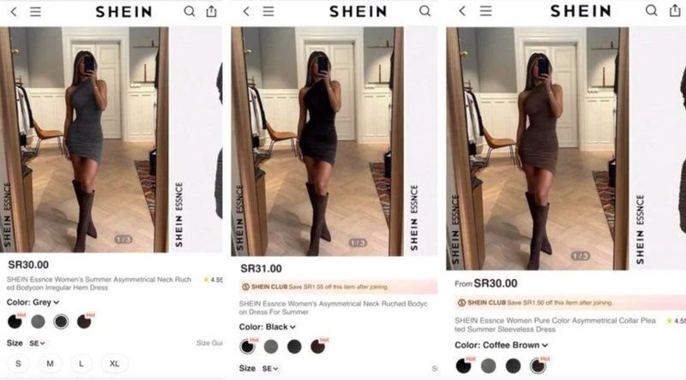Click search magnifier in the Black dress panel
This screenshot has height=380, width=686.
pyautogui.click(x=424, y=11)
